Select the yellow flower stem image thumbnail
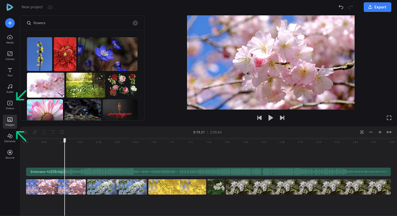The height and width of the screenshot is (216, 397). point(40,54)
